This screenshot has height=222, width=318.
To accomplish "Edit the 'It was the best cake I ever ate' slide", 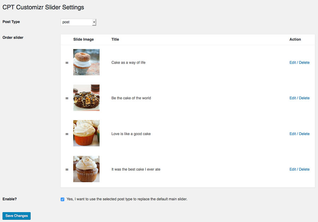I will pos(293,169).
